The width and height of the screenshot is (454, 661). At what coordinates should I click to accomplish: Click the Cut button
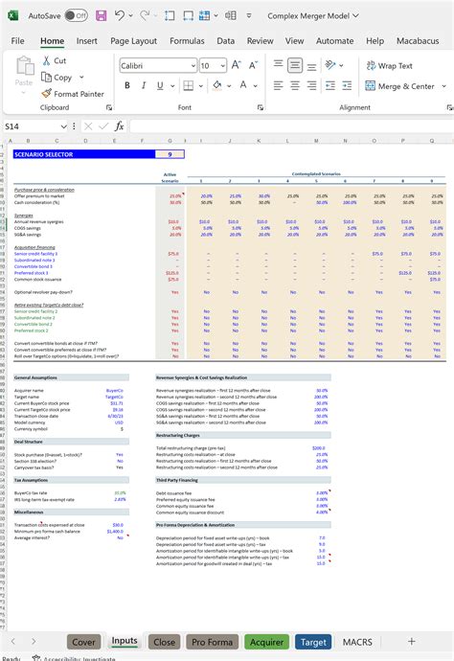pyautogui.click(x=55, y=60)
